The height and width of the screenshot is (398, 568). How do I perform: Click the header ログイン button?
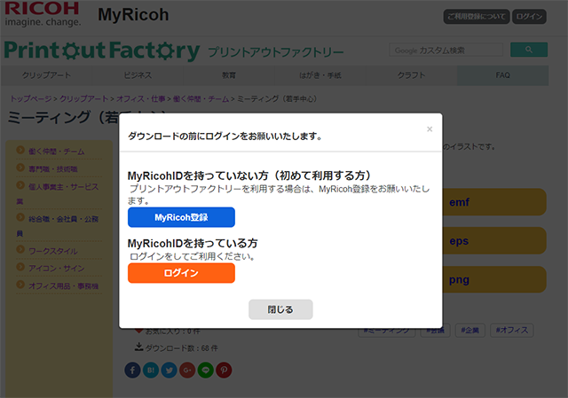point(529,16)
